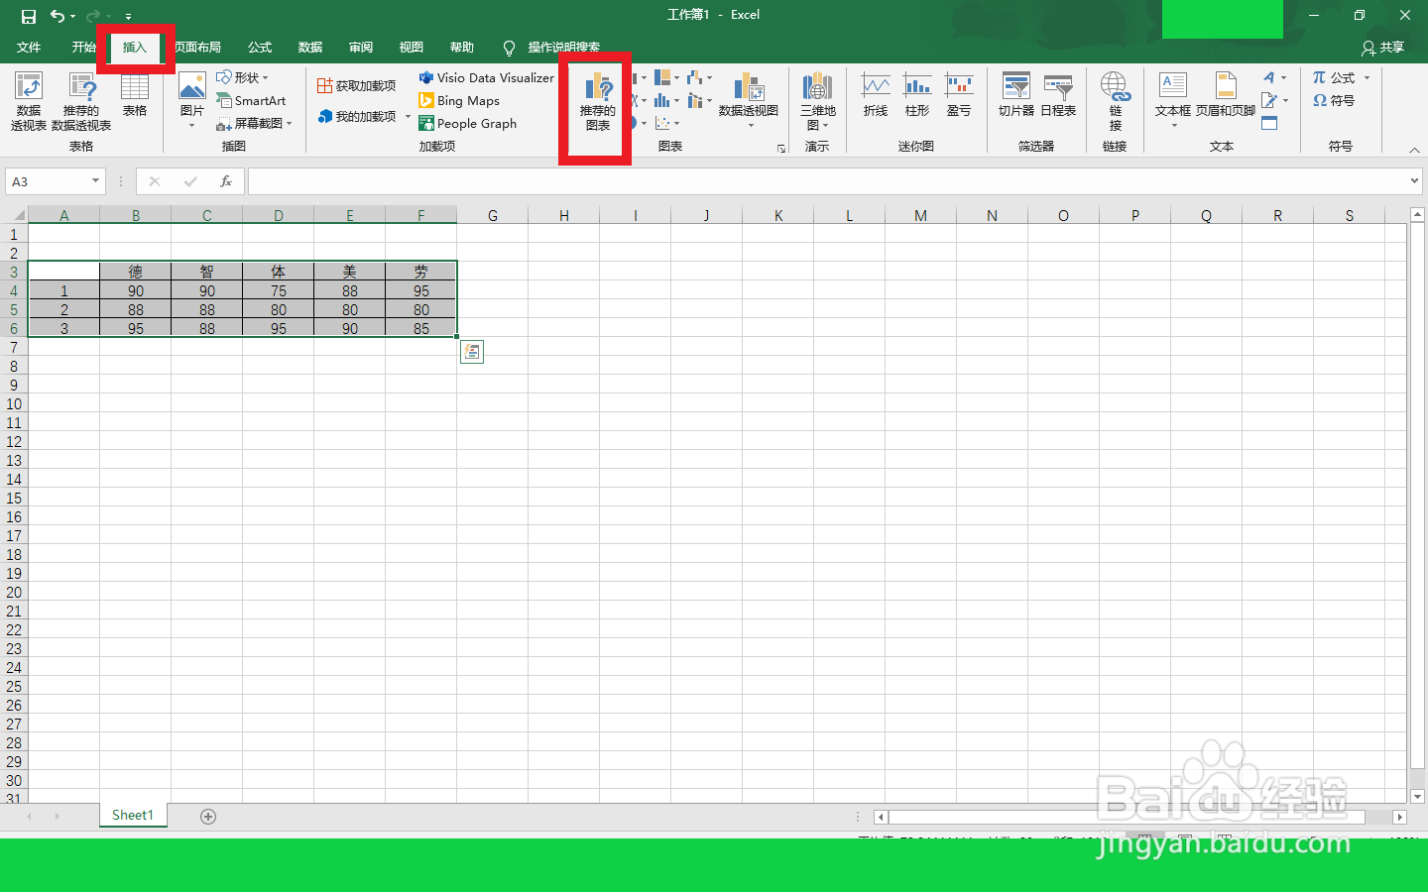Insert Column sparkline (柱形)
The width and height of the screenshot is (1428, 892).
[x=917, y=95]
